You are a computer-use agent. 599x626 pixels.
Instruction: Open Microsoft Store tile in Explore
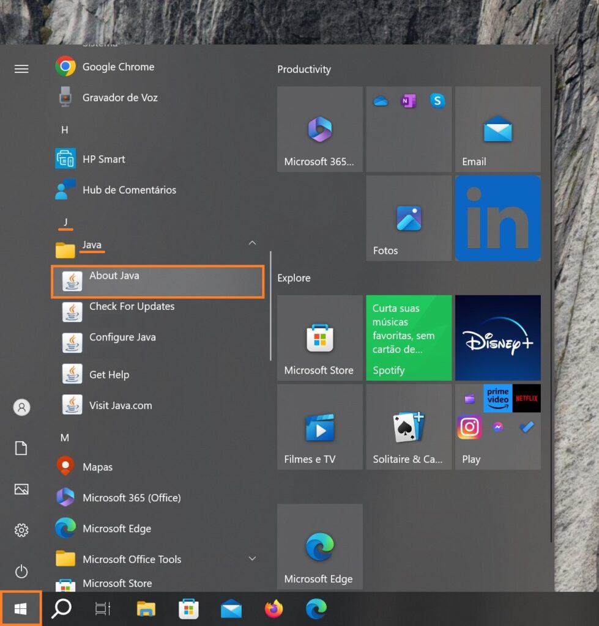tap(319, 337)
